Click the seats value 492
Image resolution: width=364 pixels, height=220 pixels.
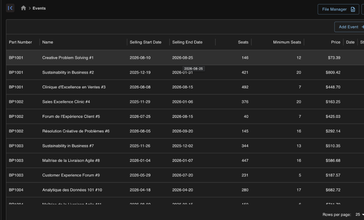245,87
